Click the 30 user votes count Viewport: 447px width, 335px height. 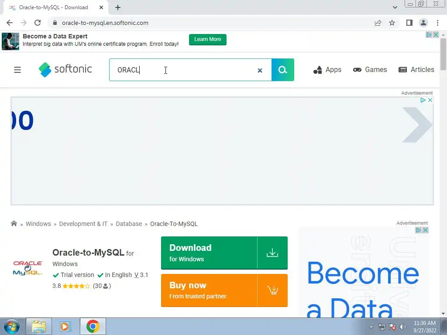102,286
